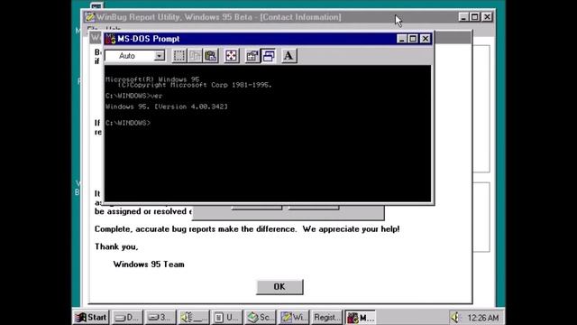577x325 pixels.
Task: Open the Font settings 'A' icon
Action: pyautogui.click(x=288, y=56)
